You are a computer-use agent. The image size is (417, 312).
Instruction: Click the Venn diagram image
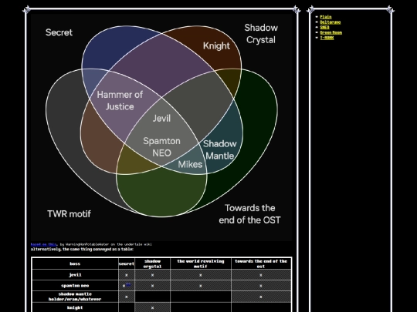(161, 127)
